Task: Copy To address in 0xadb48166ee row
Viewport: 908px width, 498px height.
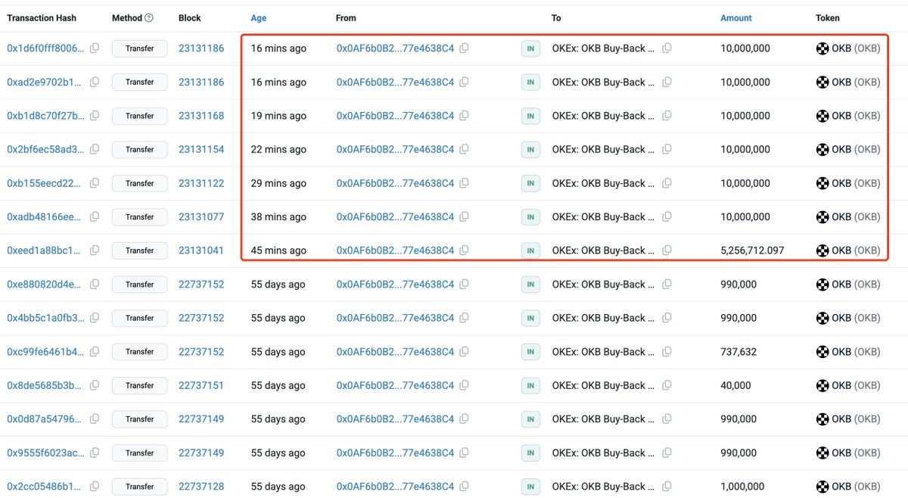Action: (x=667, y=216)
